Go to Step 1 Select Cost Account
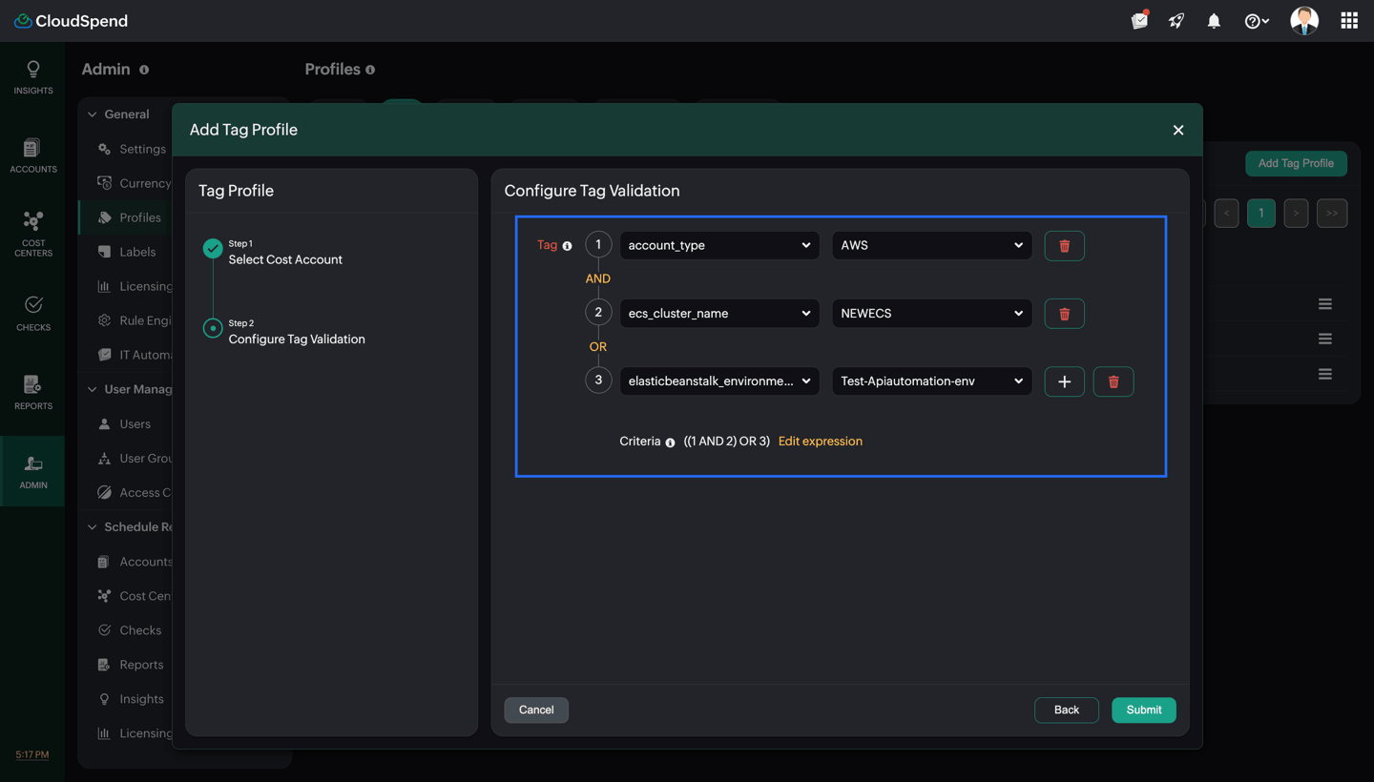The width and height of the screenshot is (1374, 782). [x=273, y=253]
